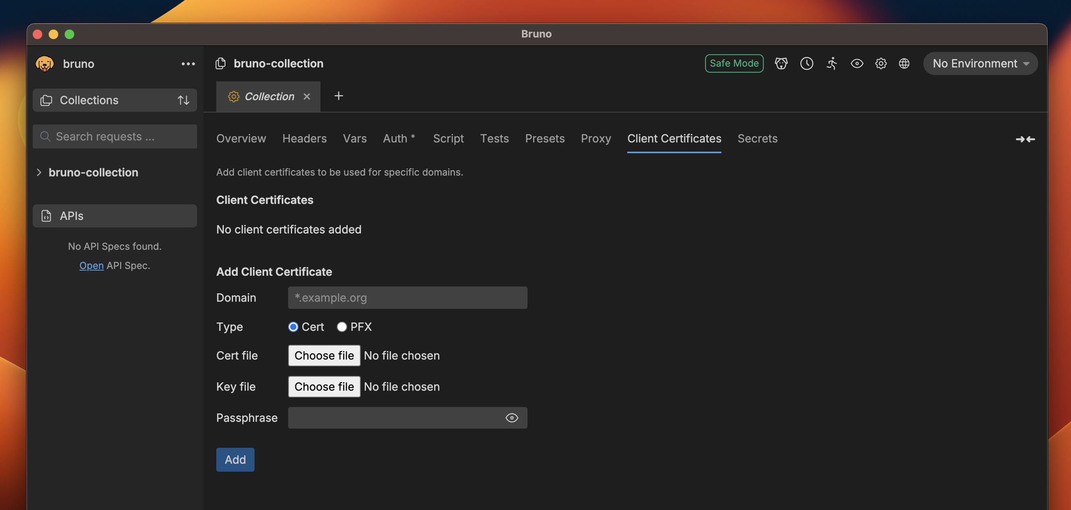Open the workspace ellipsis menu
This screenshot has width=1071, height=510.
pyautogui.click(x=188, y=63)
